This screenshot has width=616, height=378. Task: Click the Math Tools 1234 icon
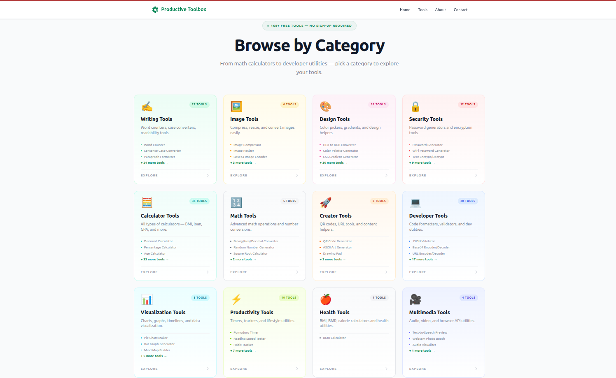tap(236, 203)
